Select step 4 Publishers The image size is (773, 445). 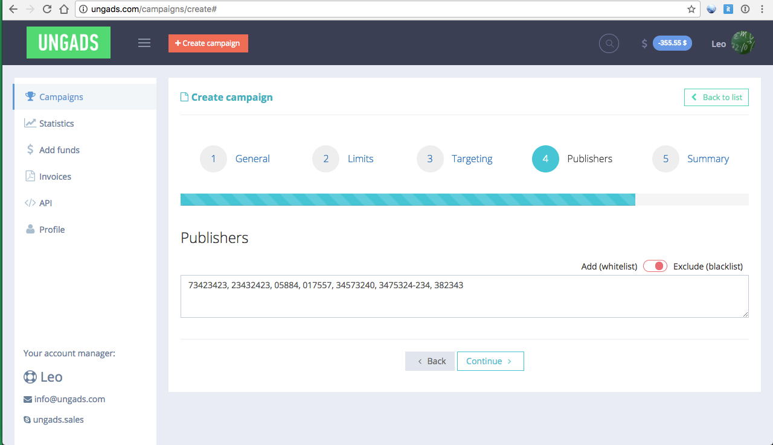[x=572, y=159]
